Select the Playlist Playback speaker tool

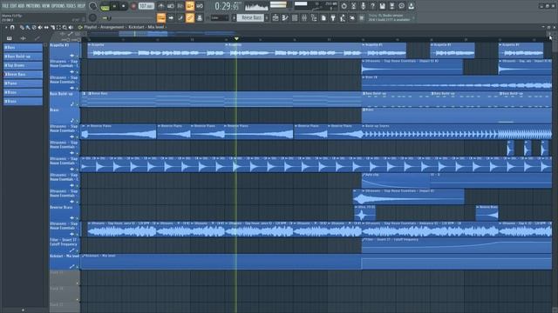[x=71, y=27]
